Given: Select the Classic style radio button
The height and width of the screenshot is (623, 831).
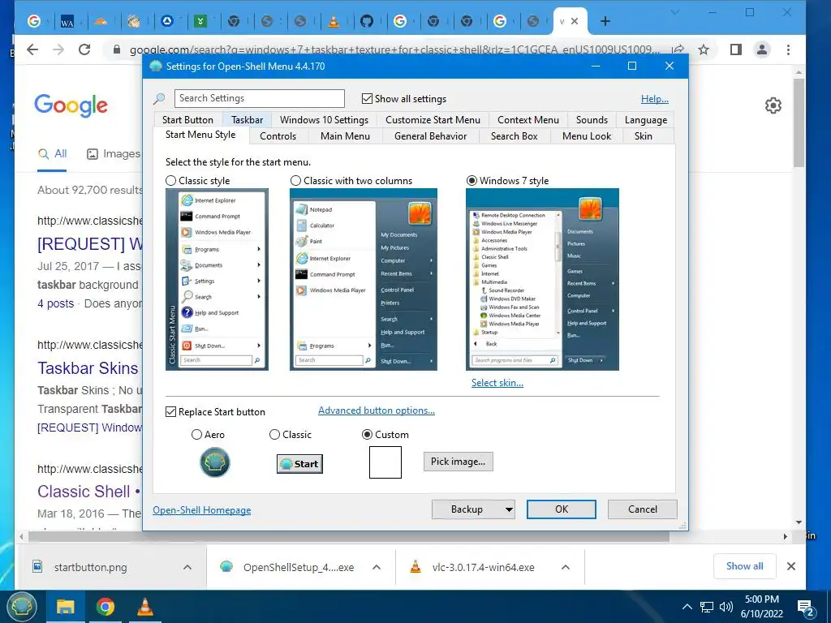Looking at the screenshot, I should [170, 181].
